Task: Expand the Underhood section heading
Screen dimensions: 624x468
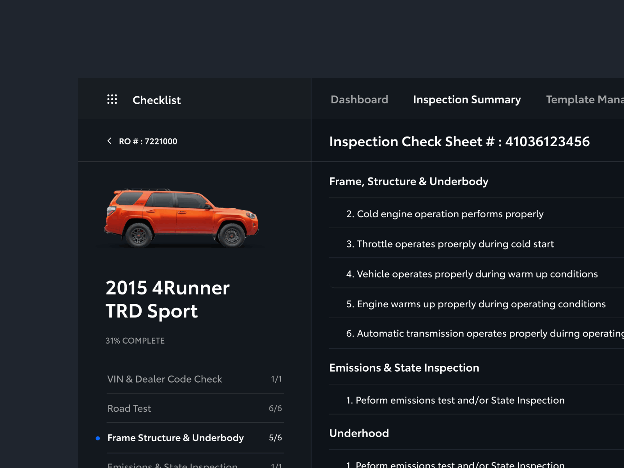Action: tap(359, 433)
